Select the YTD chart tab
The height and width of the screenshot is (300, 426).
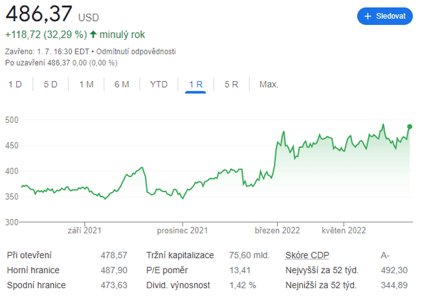(x=159, y=84)
